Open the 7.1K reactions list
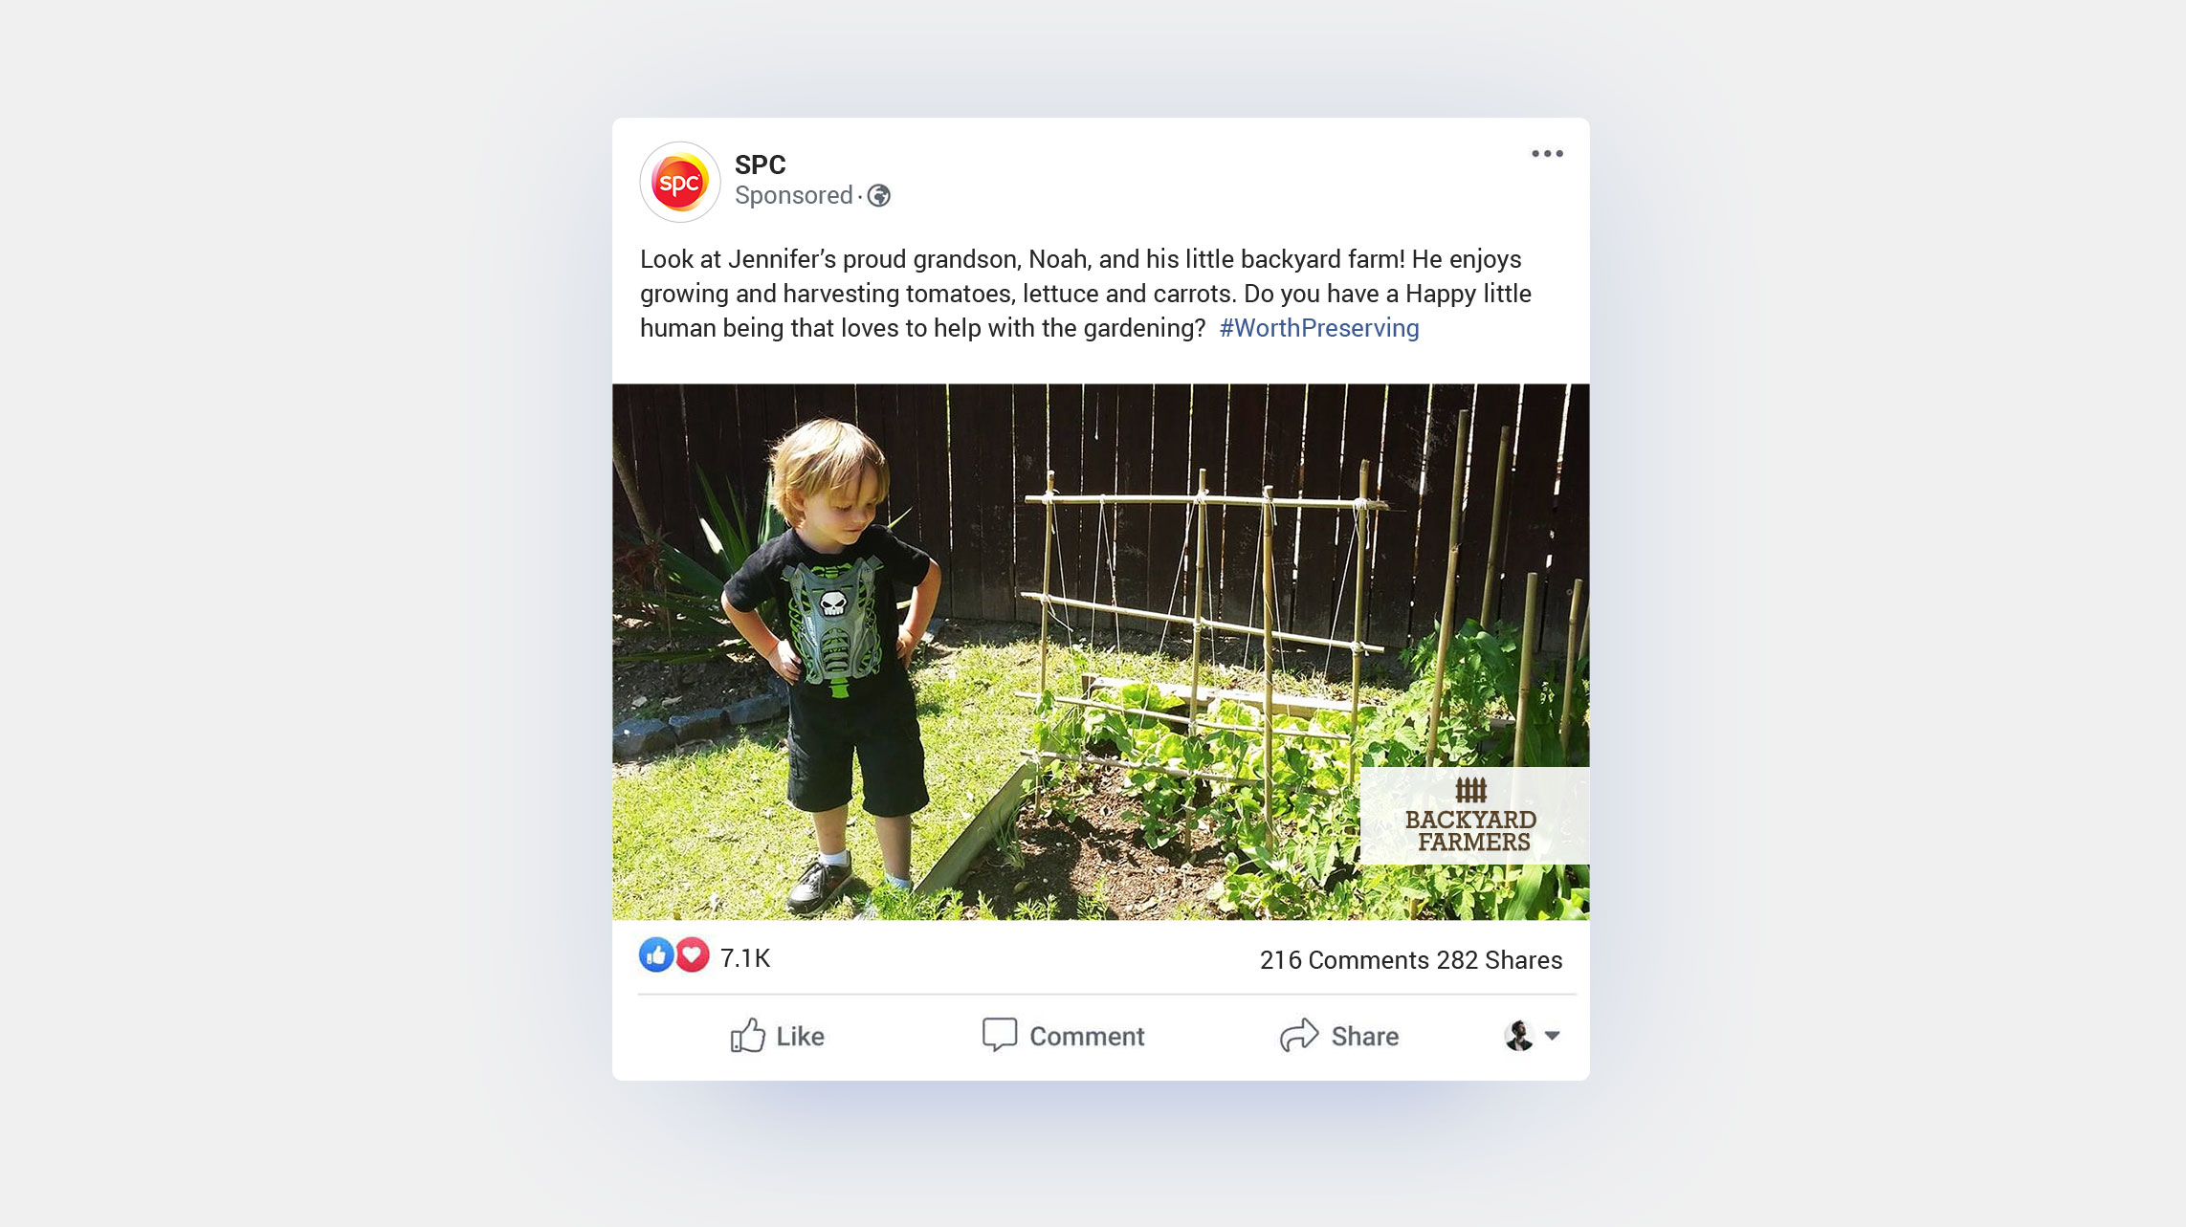The width and height of the screenshot is (2186, 1227). point(745,958)
